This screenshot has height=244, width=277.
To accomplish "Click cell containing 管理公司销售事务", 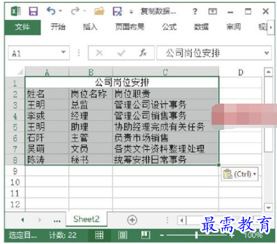I will [166, 115].
